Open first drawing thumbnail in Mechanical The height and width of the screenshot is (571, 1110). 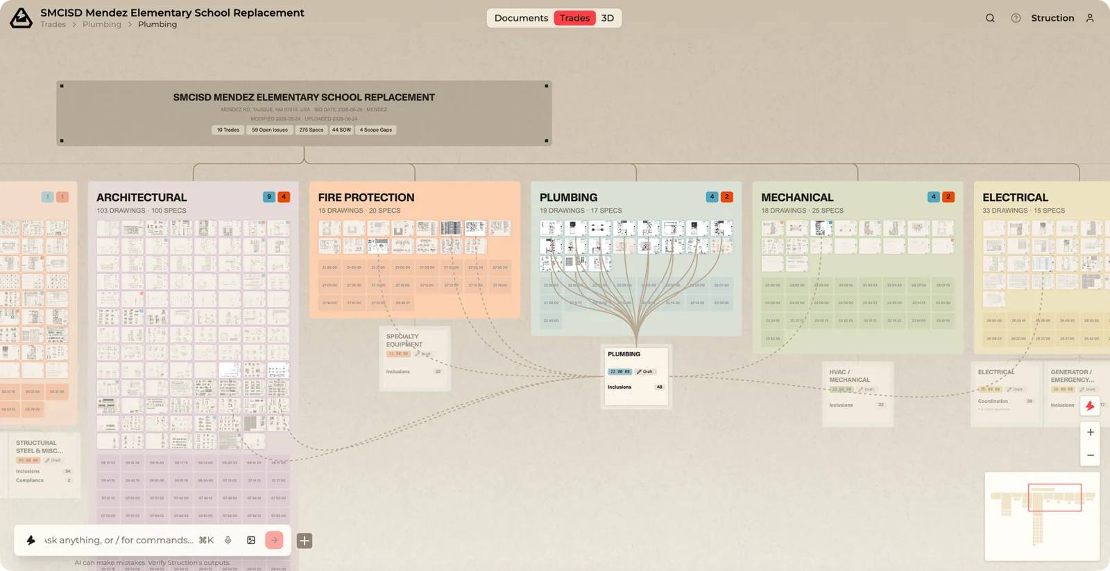click(x=773, y=228)
